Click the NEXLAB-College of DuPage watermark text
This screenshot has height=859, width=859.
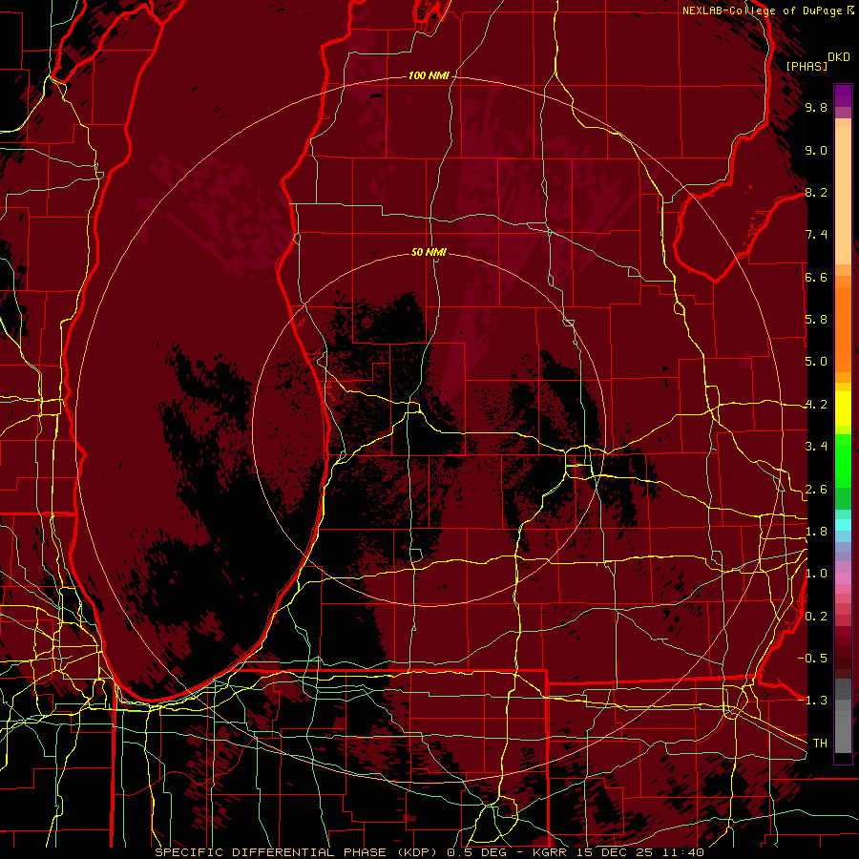click(x=764, y=10)
